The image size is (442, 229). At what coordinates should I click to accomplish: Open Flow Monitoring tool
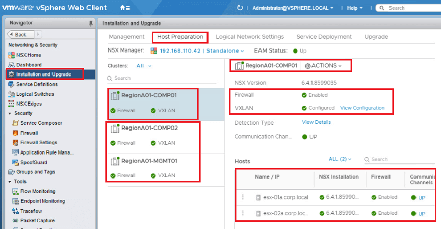coord(38,191)
